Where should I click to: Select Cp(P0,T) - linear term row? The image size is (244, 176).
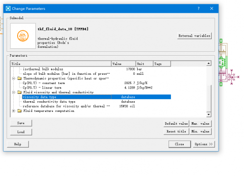click(97, 88)
